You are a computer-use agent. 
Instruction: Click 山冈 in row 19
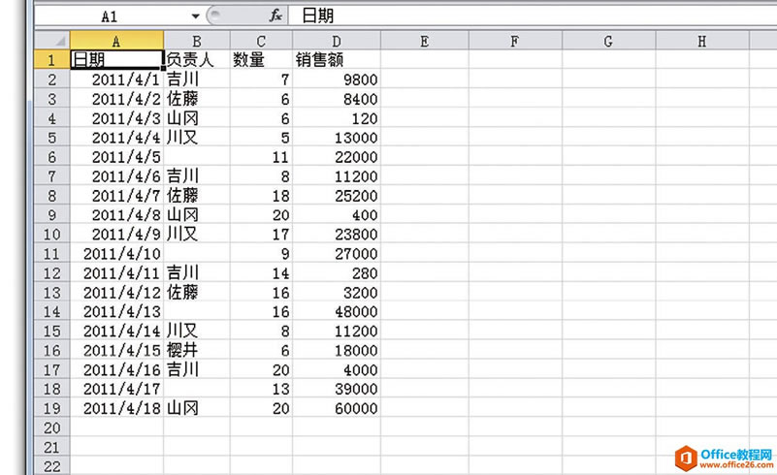pos(197,408)
